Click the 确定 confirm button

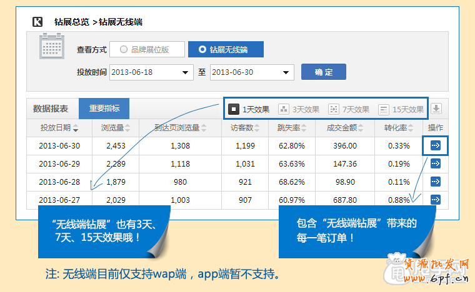[324, 72]
